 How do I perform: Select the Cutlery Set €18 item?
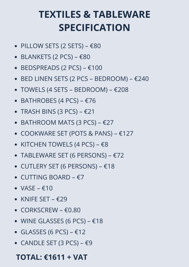pyautogui.click(x=68, y=167)
